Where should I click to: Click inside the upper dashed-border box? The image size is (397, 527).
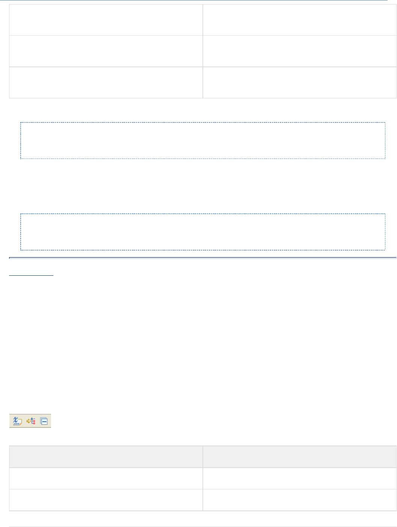(203, 140)
